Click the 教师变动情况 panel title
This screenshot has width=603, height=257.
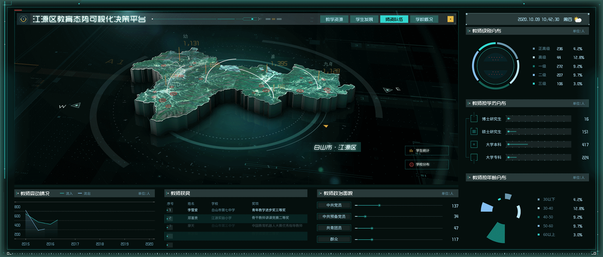35,193
